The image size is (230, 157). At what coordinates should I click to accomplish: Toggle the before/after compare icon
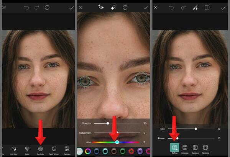(x=207, y=8)
